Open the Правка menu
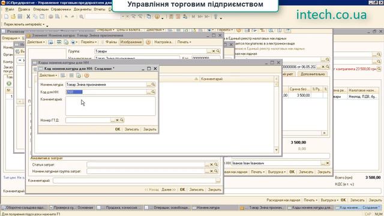This screenshot has height=216, width=384. tap(24, 10)
